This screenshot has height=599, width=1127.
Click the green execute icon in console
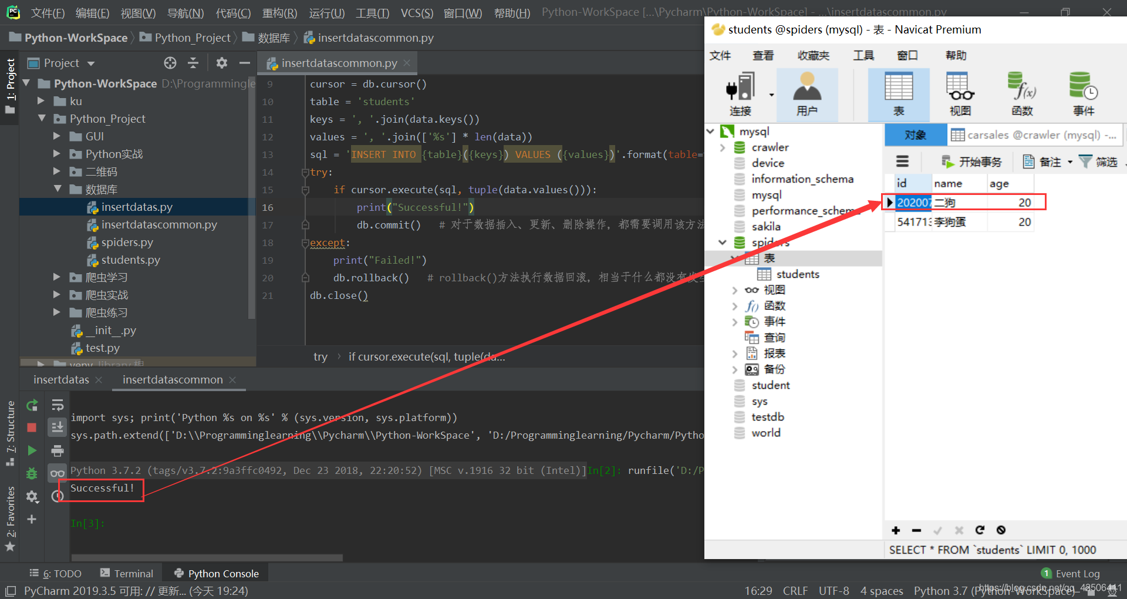point(32,450)
